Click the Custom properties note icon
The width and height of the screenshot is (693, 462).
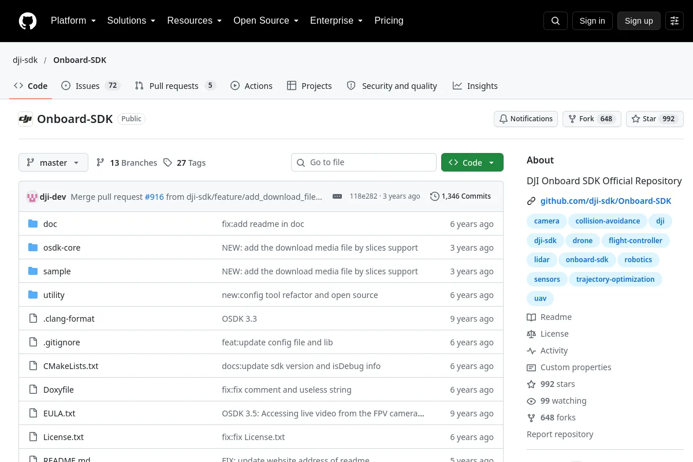pos(531,367)
